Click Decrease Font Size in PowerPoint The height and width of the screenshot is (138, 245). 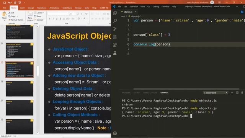pyautogui.click(x=82, y=14)
